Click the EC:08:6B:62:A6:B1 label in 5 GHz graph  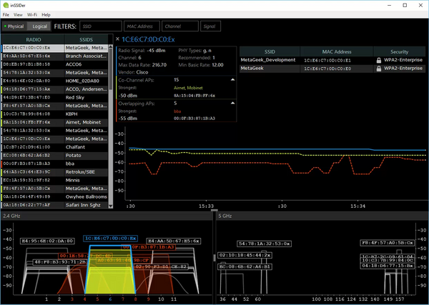coord(245,266)
